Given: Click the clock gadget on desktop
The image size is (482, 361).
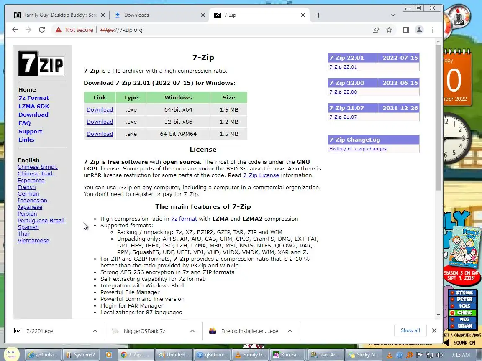Looking at the screenshot, I should pyautogui.click(x=456, y=138).
